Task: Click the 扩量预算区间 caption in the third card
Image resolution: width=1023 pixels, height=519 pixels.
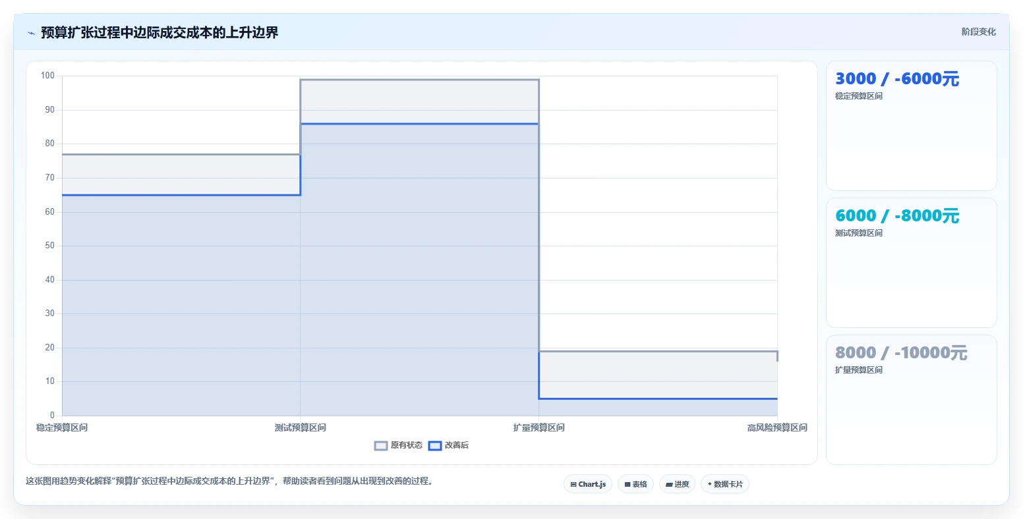Action: coord(859,370)
